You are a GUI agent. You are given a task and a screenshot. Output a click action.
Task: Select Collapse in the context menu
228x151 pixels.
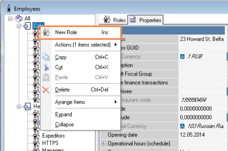64,125
